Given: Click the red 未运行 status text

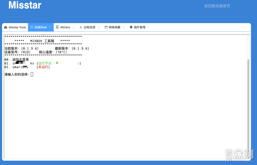Looking at the screenshot, I should click(x=43, y=67).
